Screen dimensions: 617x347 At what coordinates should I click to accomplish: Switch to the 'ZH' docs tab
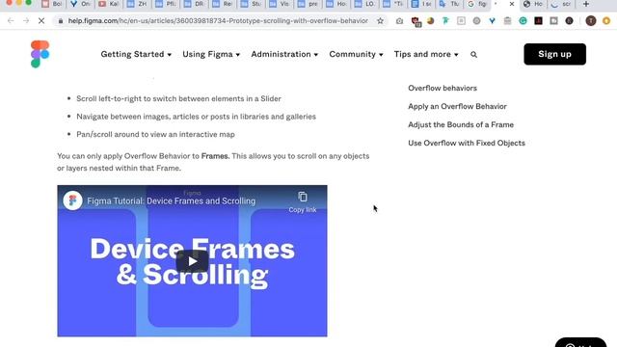click(137, 4)
